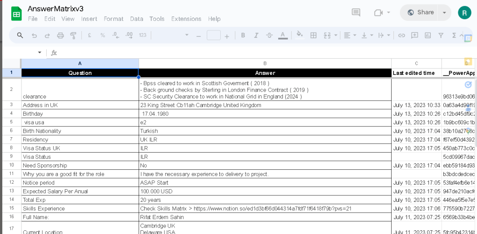Open horizontal align dropdown
The height and width of the screenshot is (234, 477).
pos(350,35)
